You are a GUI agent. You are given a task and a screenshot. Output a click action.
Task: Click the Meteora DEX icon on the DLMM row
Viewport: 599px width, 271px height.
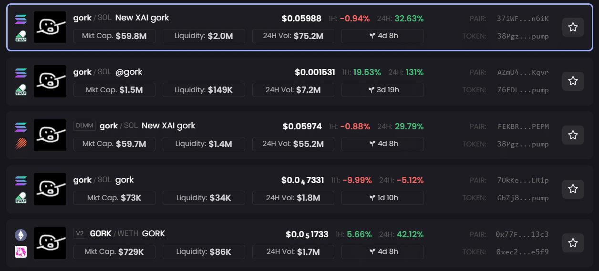point(21,143)
